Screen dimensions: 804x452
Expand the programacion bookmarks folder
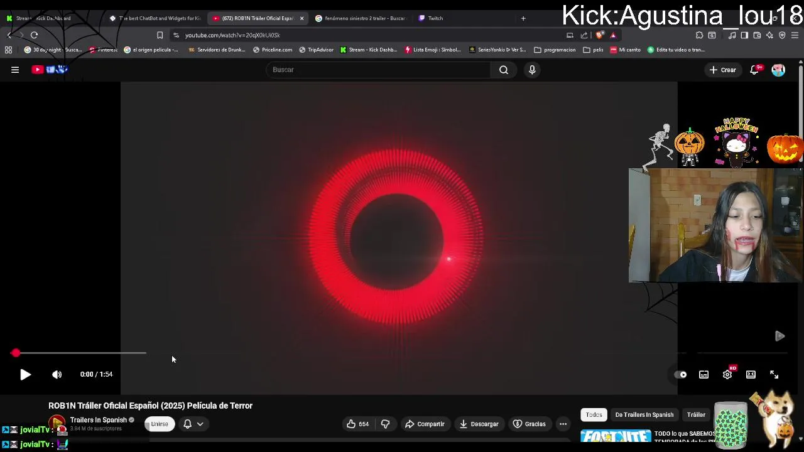(555, 50)
